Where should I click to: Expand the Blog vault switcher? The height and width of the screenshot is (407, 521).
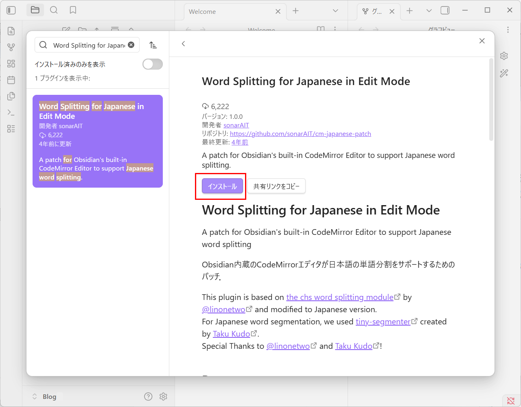tap(45, 396)
